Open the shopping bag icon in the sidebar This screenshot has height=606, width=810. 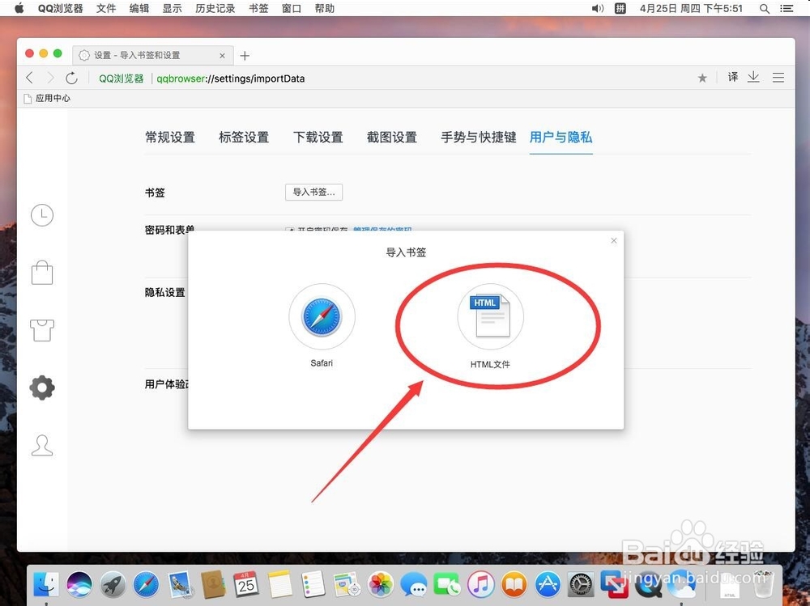tap(42, 273)
